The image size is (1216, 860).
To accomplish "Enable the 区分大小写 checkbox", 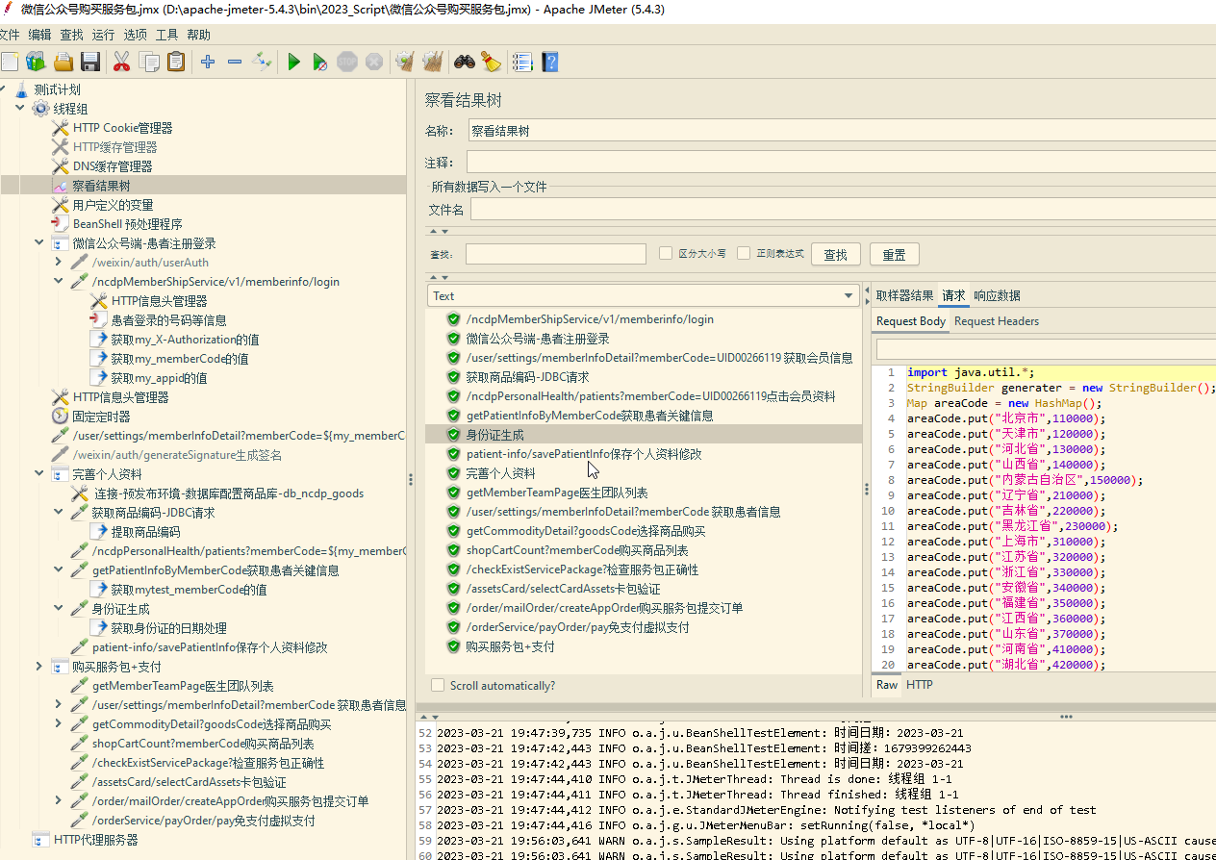I will point(666,254).
